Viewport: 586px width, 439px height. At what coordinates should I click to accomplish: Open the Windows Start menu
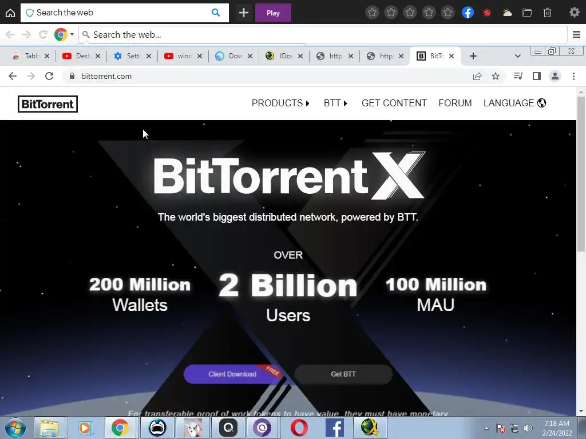tap(15, 428)
